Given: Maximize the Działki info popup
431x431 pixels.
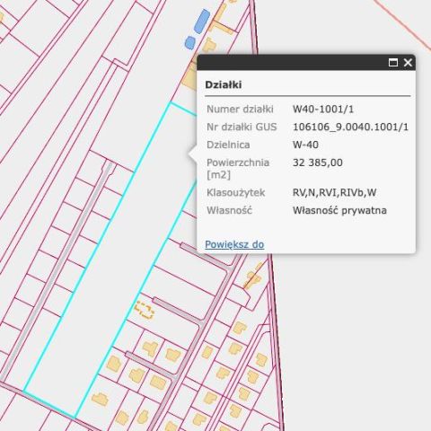Looking at the screenshot, I should click(x=393, y=63).
